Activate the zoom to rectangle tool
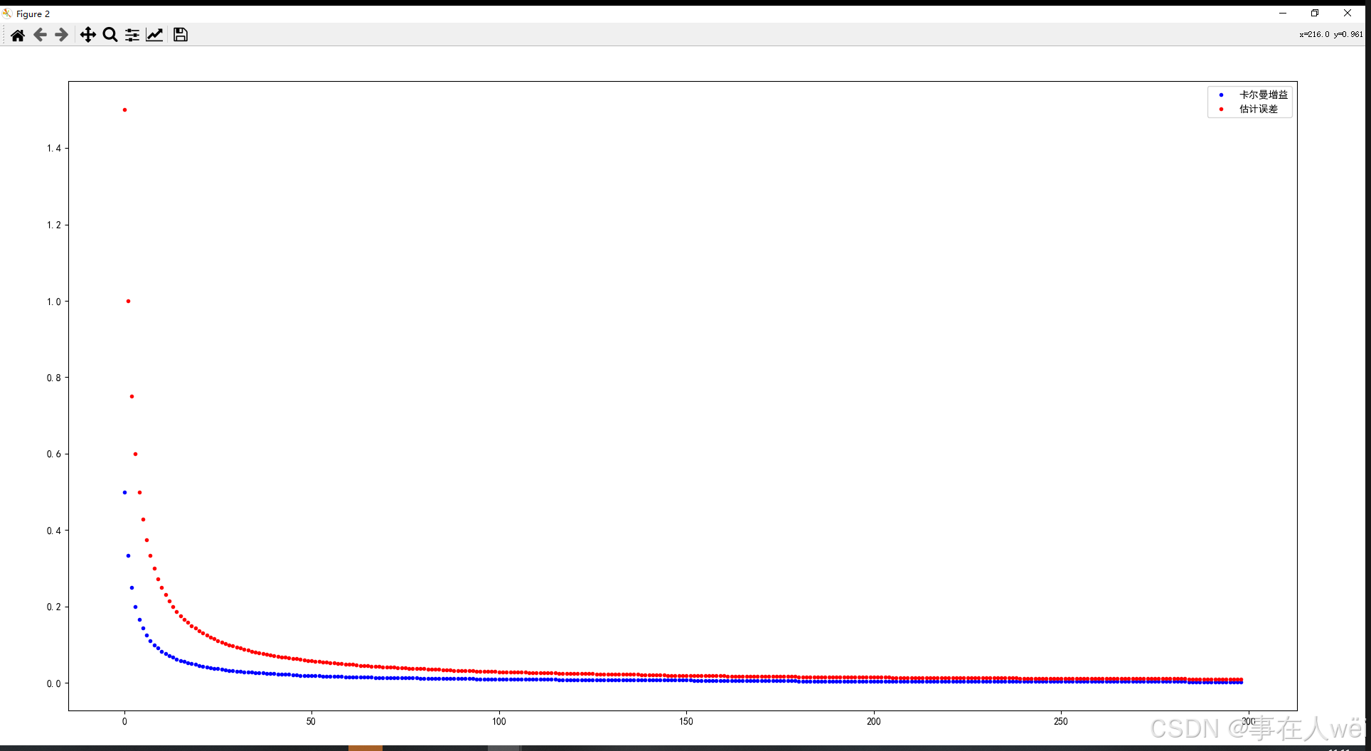 110,35
